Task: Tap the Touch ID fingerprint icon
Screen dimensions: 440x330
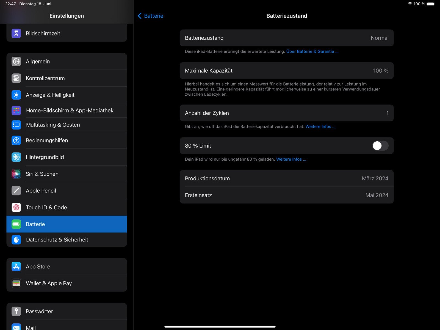Action: [16, 207]
